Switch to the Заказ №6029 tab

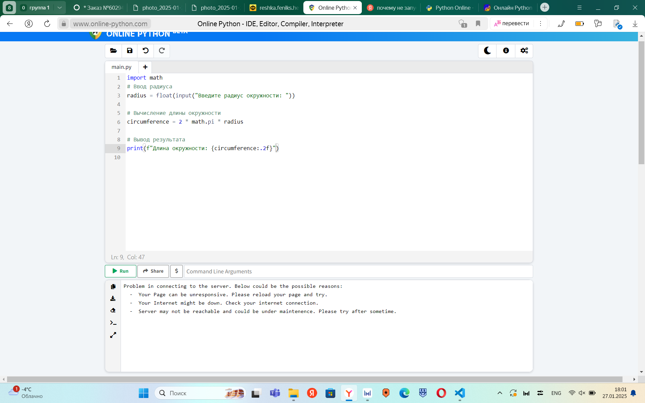pos(98,8)
